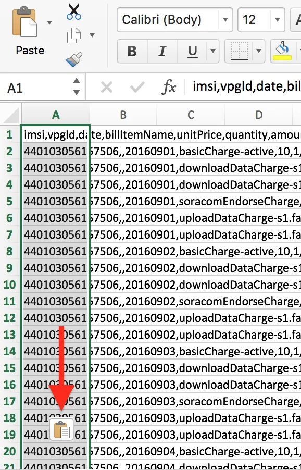Click the font size field showing 12

(x=254, y=20)
